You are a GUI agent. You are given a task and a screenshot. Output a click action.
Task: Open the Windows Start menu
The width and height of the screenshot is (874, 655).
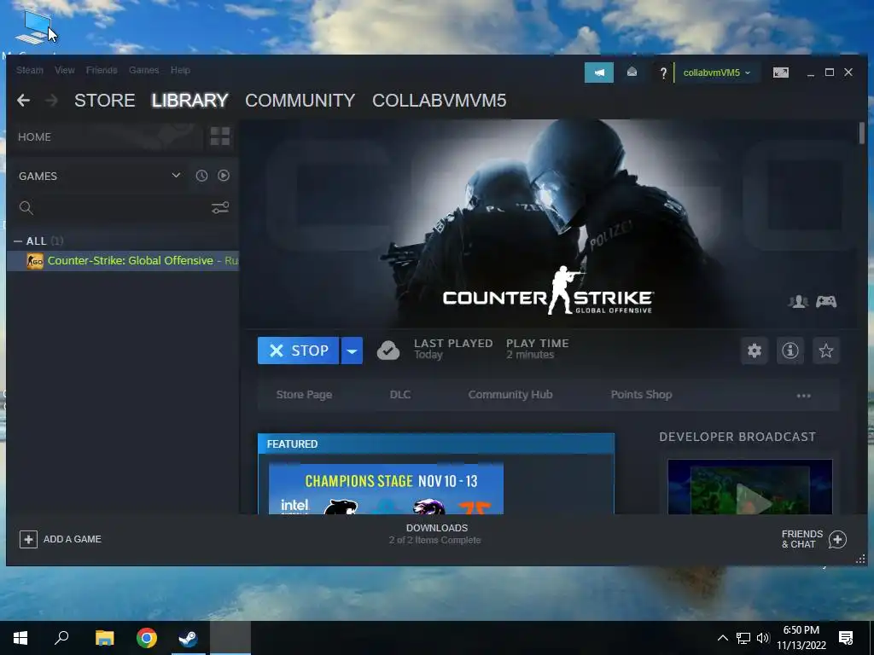click(x=20, y=638)
